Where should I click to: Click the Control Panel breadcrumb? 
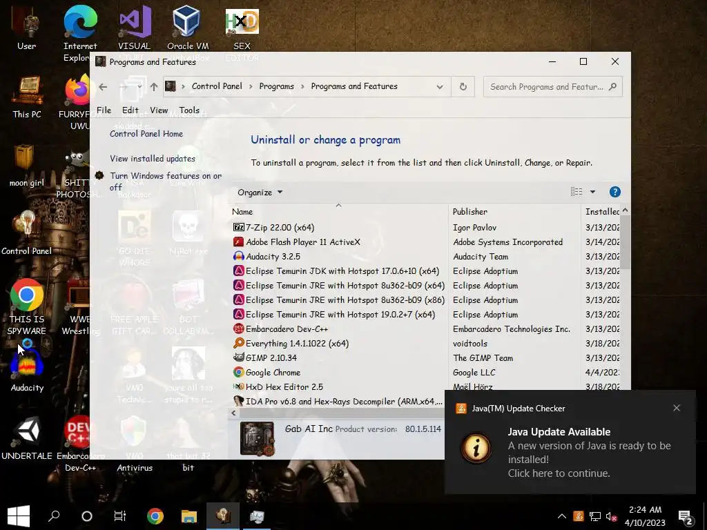(217, 86)
